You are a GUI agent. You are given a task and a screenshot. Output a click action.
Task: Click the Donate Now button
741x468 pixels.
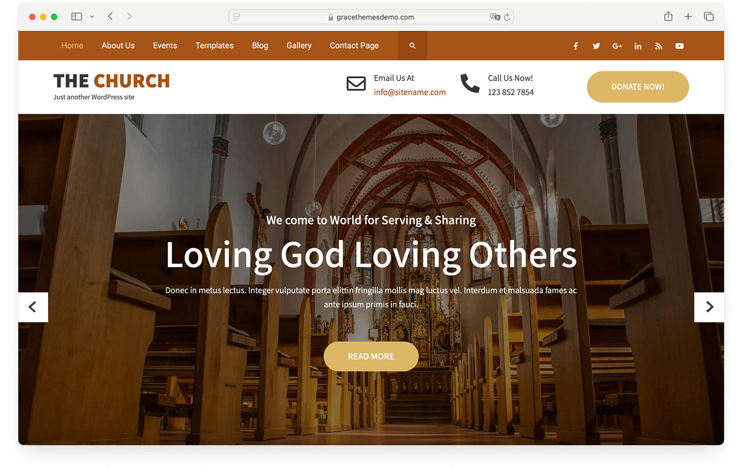pos(638,87)
